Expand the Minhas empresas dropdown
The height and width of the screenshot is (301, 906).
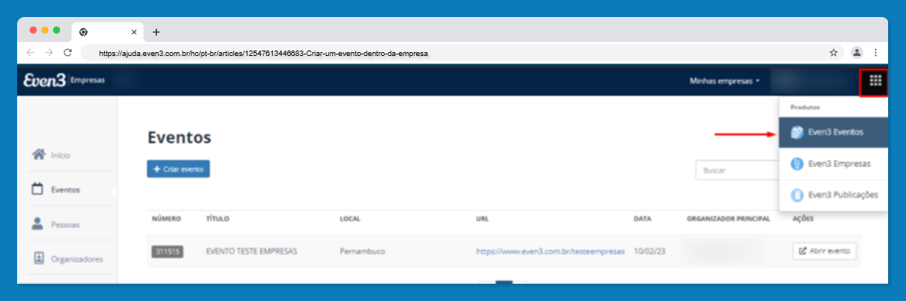click(725, 81)
